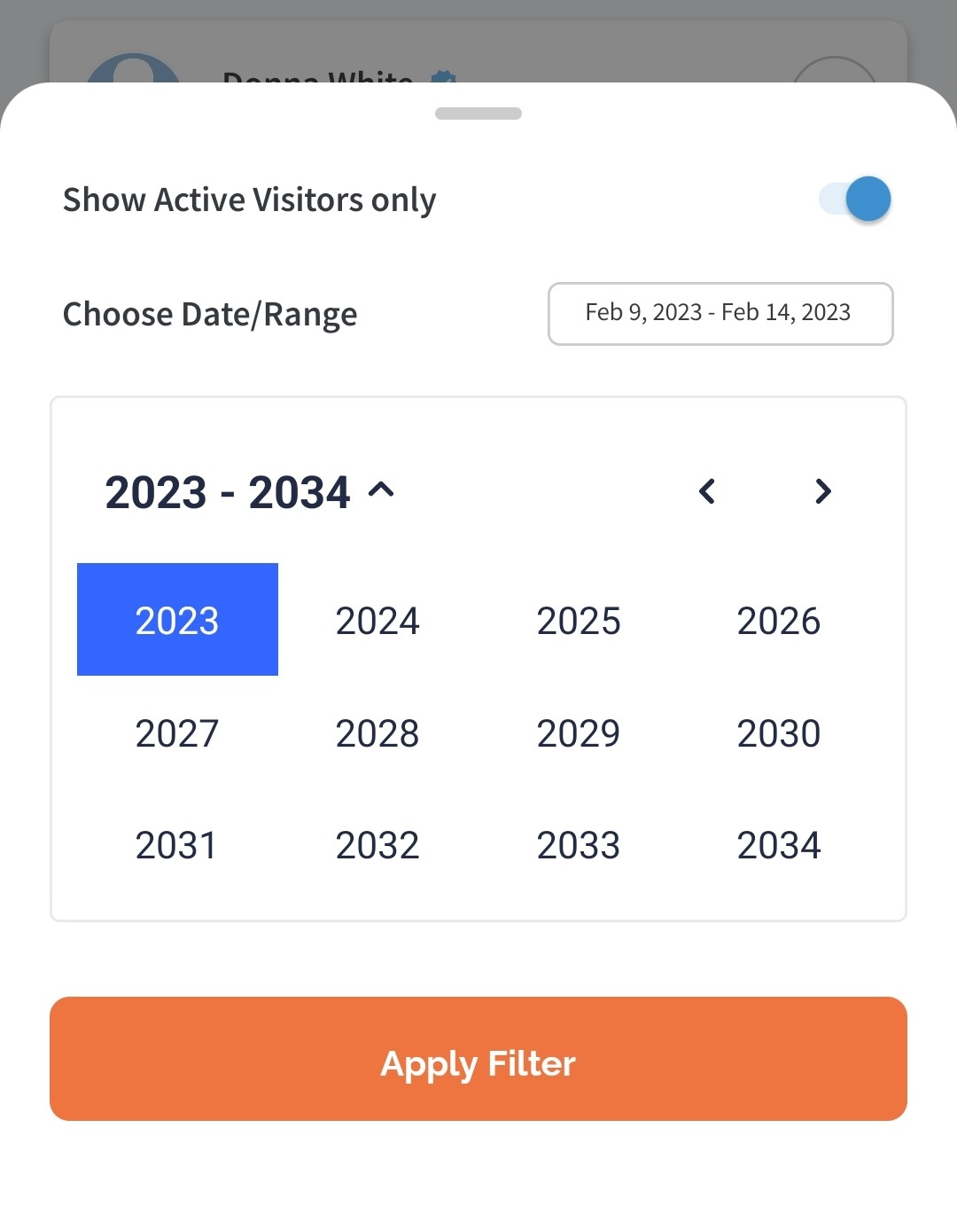Select year 2030
This screenshot has width=957, height=1206.
[779, 733]
